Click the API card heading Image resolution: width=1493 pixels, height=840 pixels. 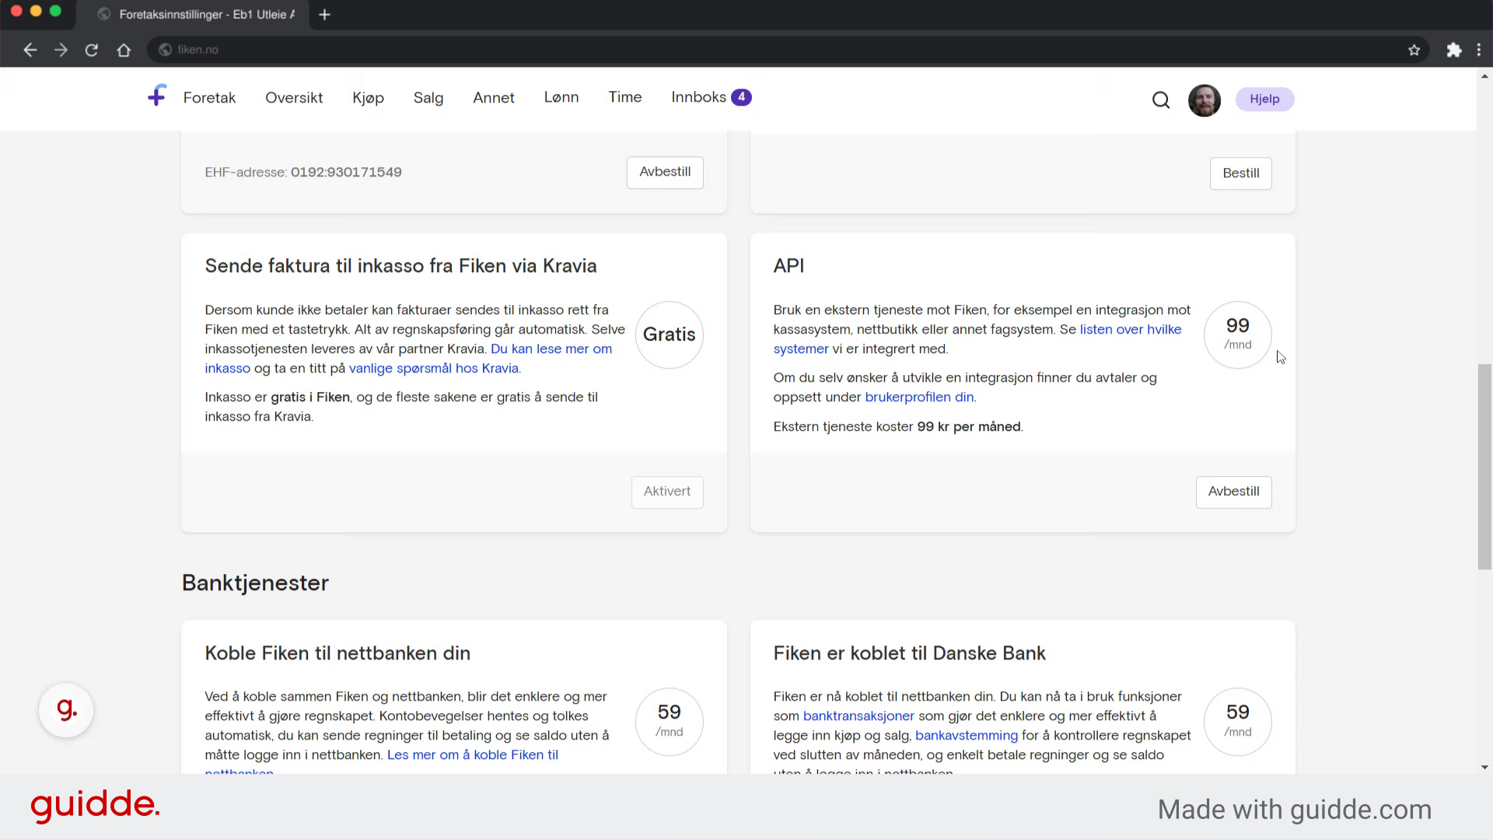tap(788, 266)
